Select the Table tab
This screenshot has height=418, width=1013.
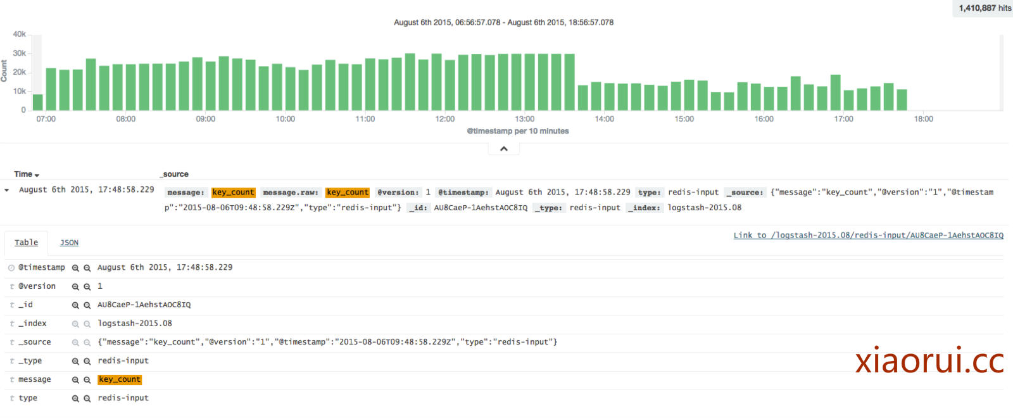[x=27, y=243]
